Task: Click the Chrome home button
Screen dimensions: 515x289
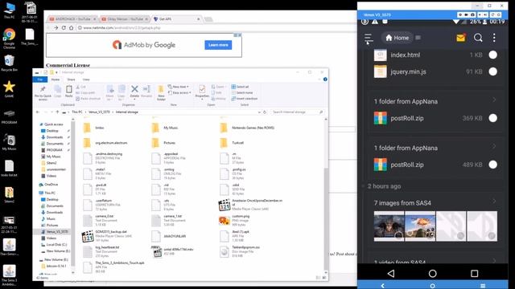Action: [x=72, y=28]
